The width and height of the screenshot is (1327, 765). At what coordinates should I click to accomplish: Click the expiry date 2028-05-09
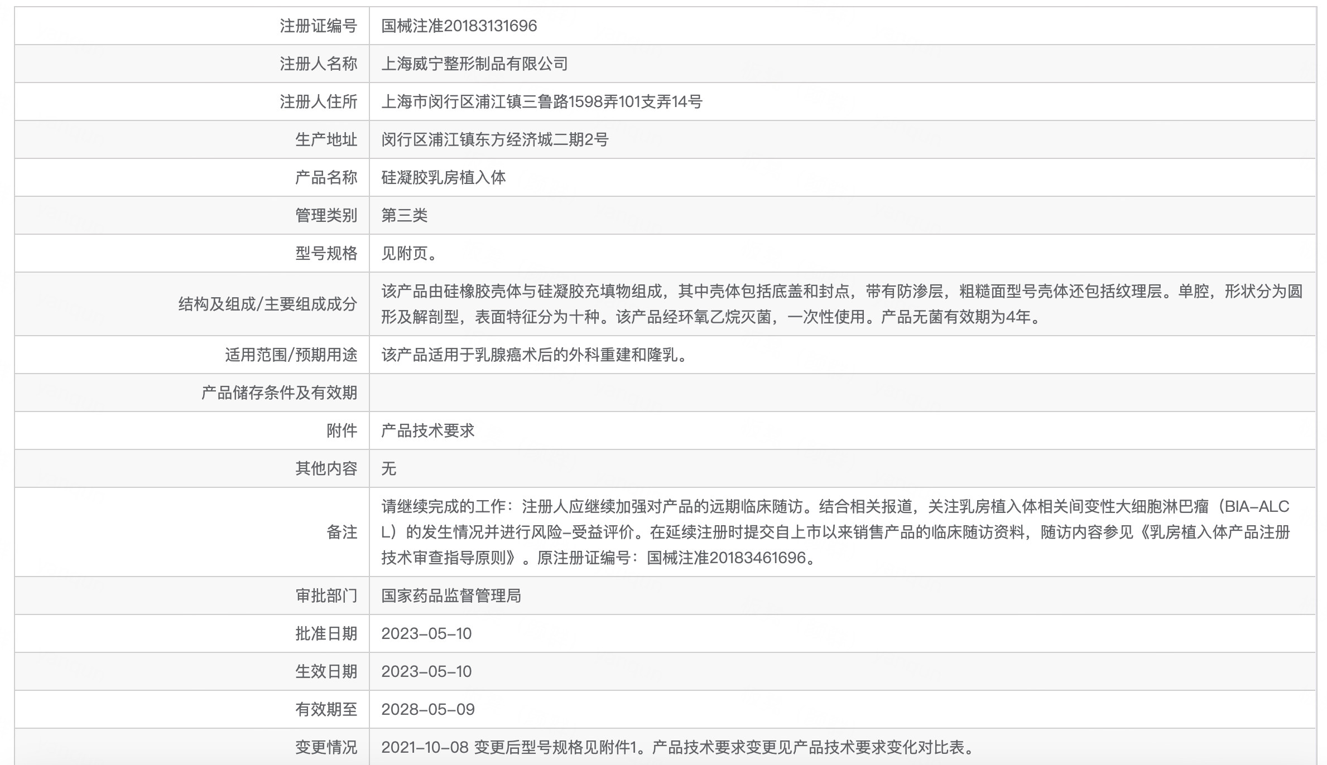(x=427, y=710)
